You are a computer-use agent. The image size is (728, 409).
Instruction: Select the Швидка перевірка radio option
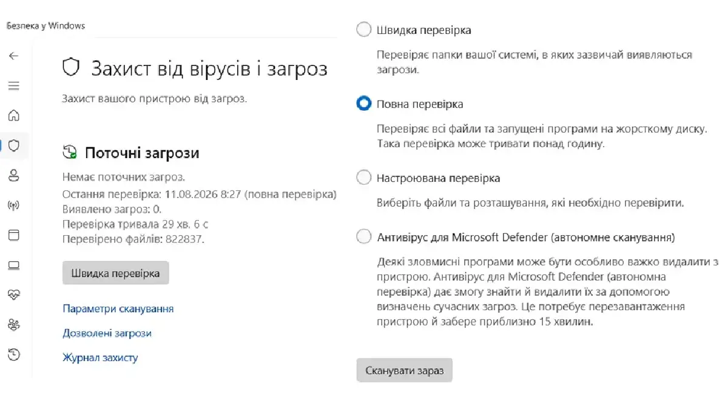click(x=363, y=30)
